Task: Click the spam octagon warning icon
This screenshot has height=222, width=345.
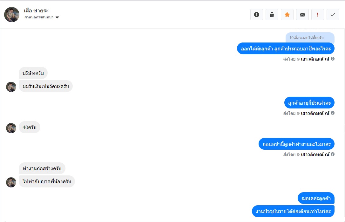Action: (257, 15)
